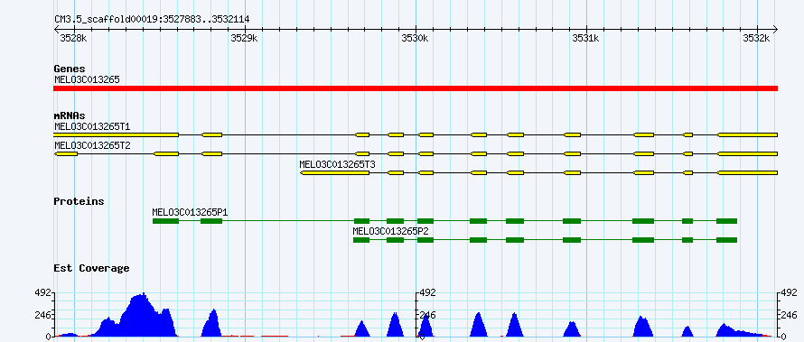
Task: Click the MELO3C013265P1 protein label
Action: pyautogui.click(x=191, y=212)
